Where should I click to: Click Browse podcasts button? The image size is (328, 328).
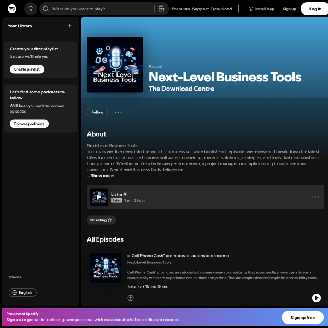29,124
